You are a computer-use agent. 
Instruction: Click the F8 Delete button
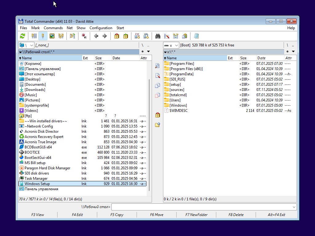pyautogui.click(x=236, y=215)
